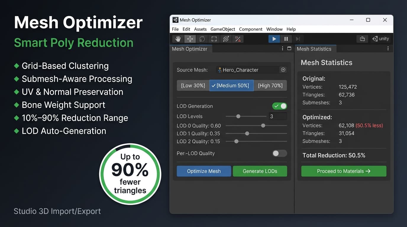Image resolution: width=407 pixels, height=227 pixels.
Task: Adjust the LOD 1 Quality slider
Action: pos(247,133)
